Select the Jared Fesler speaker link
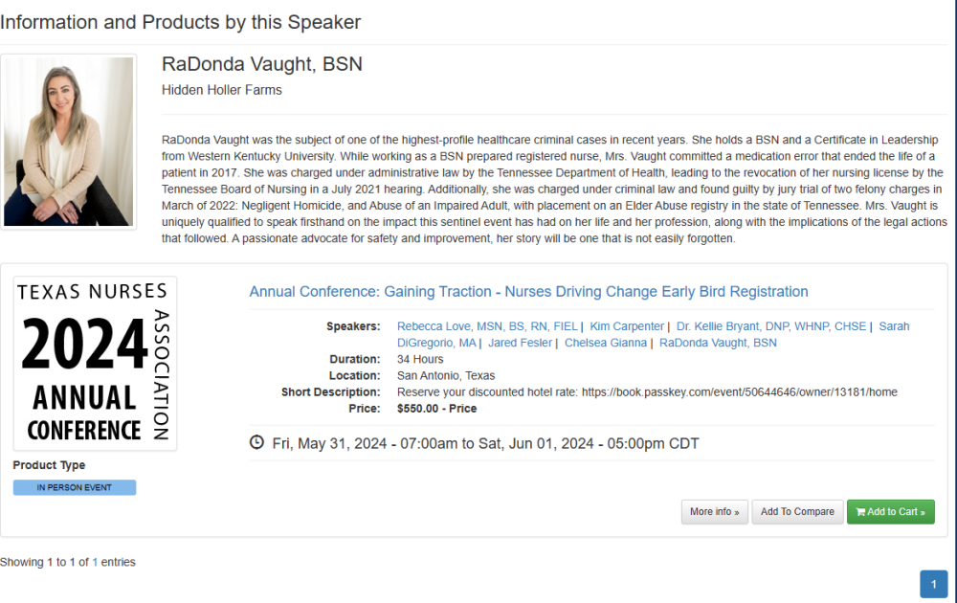Viewport: 957px width, 603px height. click(x=520, y=343)
